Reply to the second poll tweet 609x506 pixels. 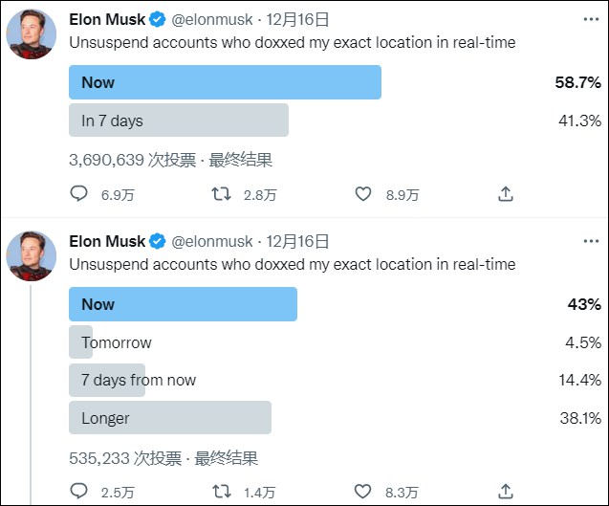(80, 492)
